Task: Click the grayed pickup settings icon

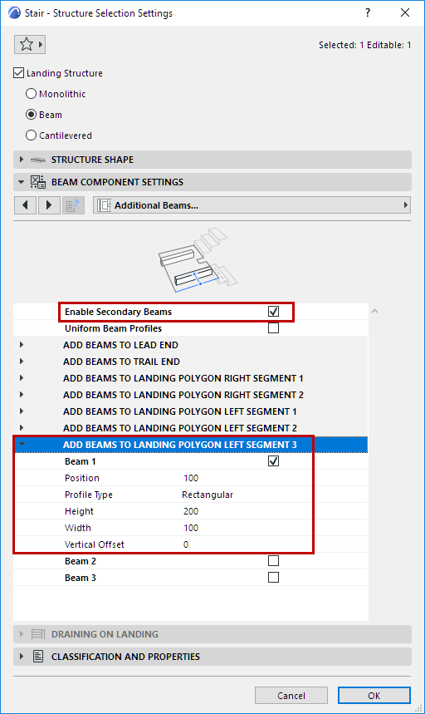Action: tap(73, 205)
